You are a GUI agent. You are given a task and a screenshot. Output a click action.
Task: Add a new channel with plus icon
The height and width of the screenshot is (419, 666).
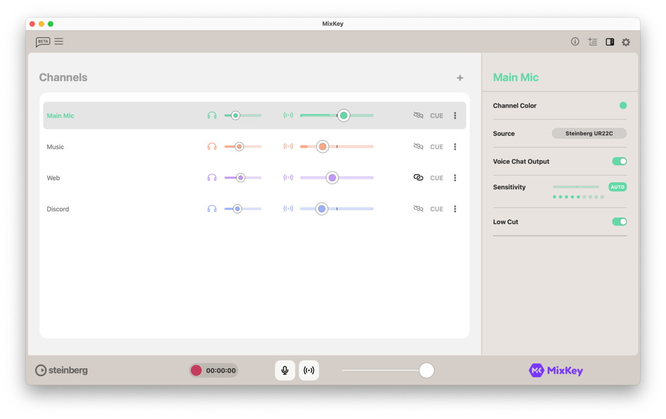pos(460,78)
